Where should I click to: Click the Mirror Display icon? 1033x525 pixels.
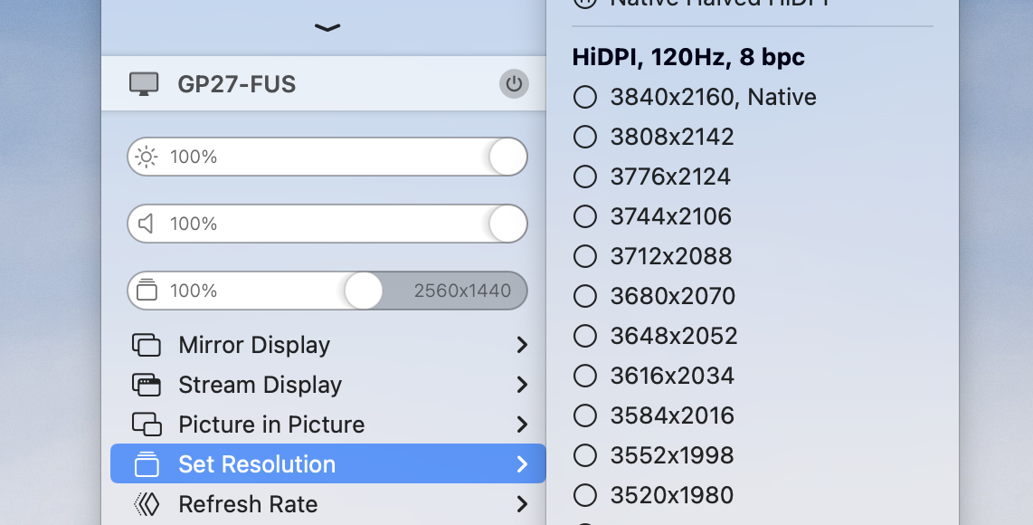tap(147, 345)
